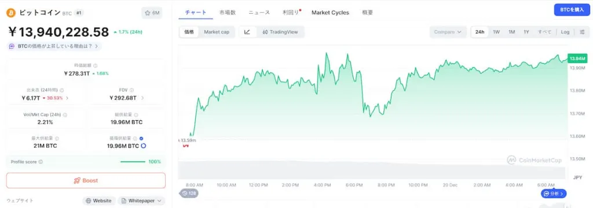
Task: Select the ニュース tab
Action: pyautogui.click(x=259, y=13)
